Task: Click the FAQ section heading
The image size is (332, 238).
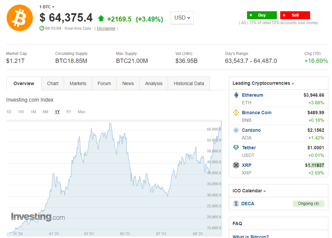Action: 237,223
